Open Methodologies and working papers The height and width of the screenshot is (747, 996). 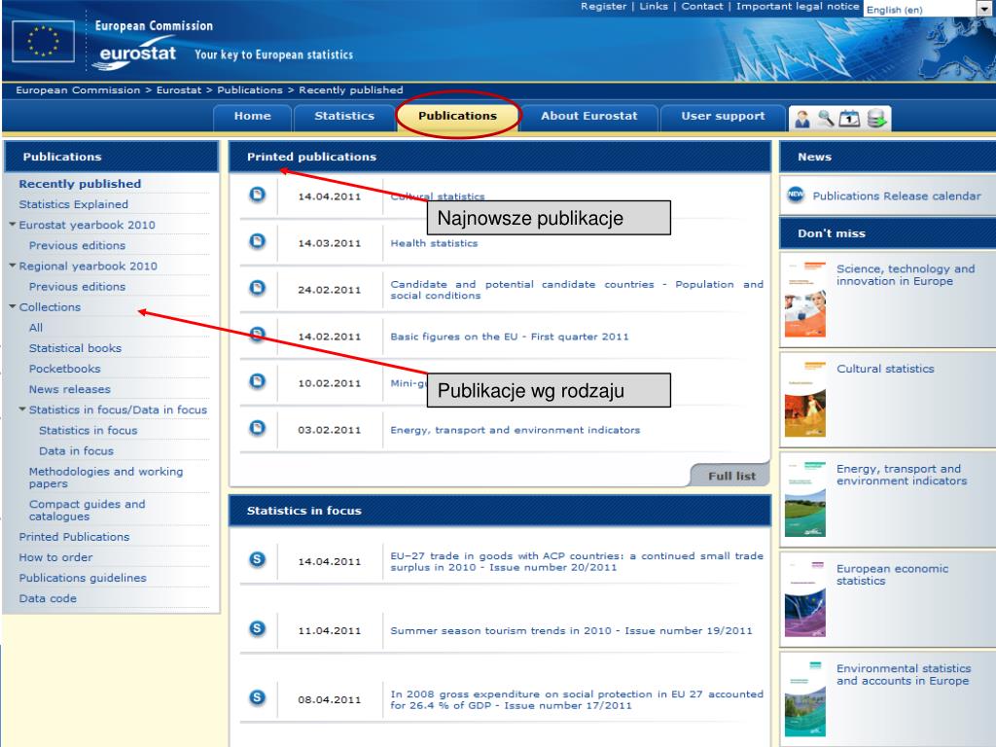point(106,477)
